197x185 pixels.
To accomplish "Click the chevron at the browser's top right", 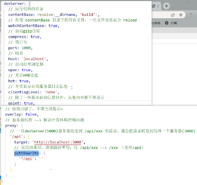I will tap(188, 2).
